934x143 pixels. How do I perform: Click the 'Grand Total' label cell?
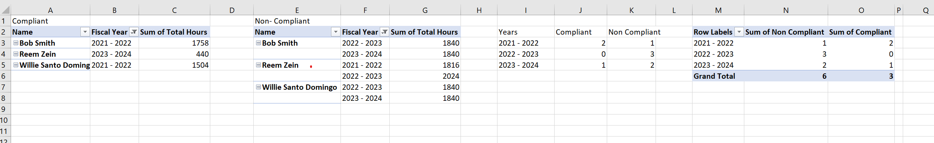pos(718,76)
